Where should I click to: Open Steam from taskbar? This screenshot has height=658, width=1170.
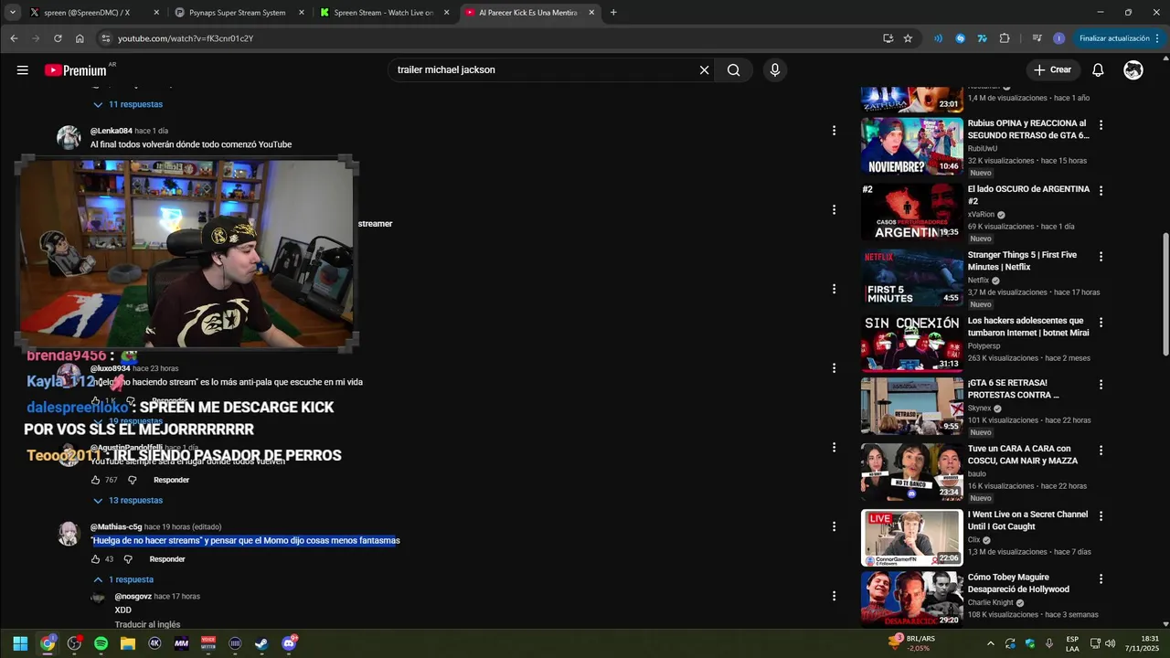[x=261, y=643]
